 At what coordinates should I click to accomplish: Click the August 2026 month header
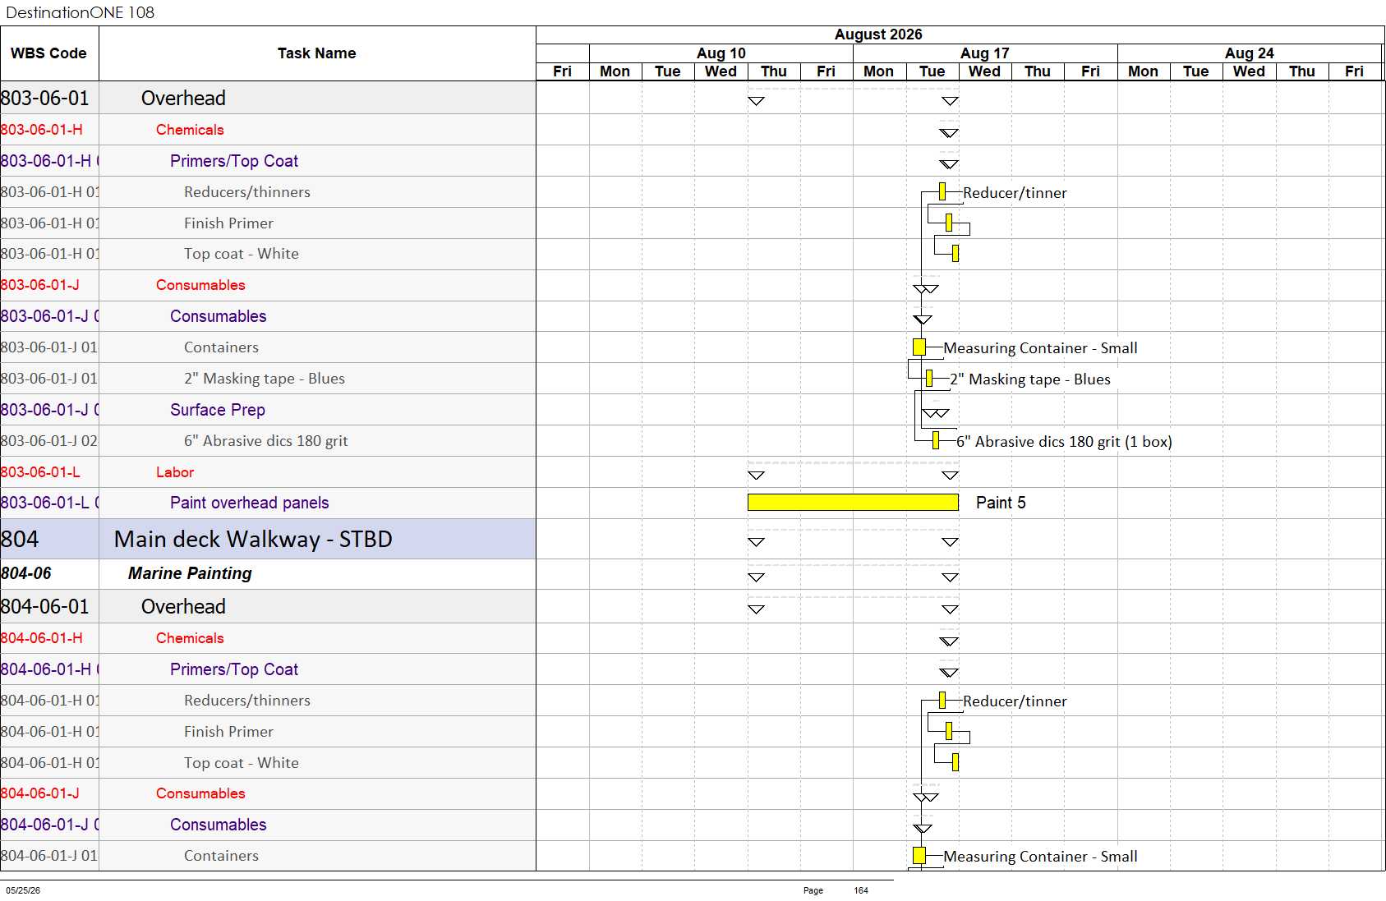coord(878,34)
